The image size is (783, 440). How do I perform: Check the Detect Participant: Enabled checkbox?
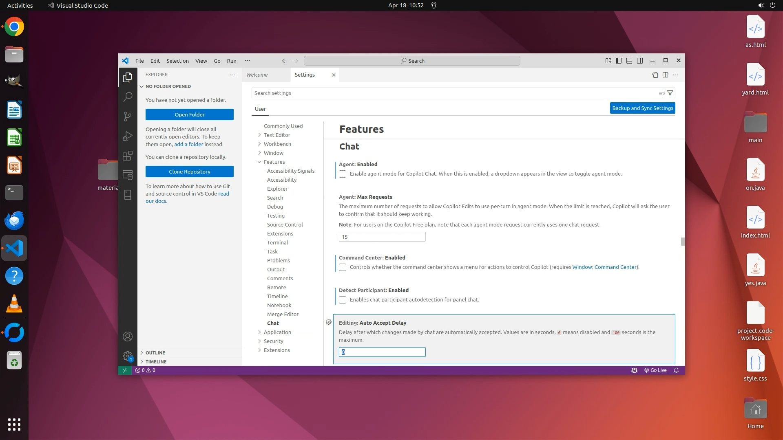tap(343, 300)
